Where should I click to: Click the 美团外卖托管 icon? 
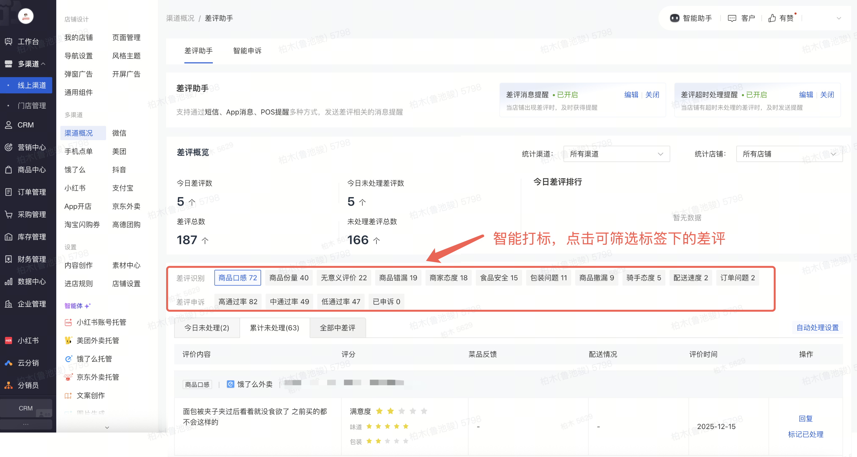pyautogui.click(x=68, y=340)
